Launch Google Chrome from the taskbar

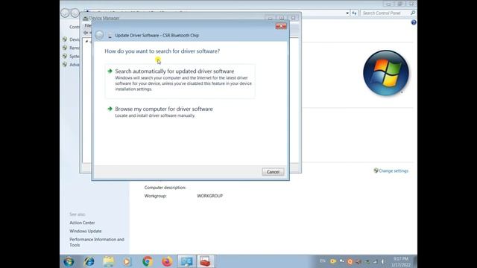point(148,261)
